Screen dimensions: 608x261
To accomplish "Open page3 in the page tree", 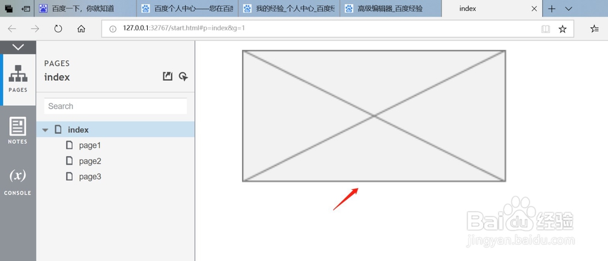I will click(89, 176).
